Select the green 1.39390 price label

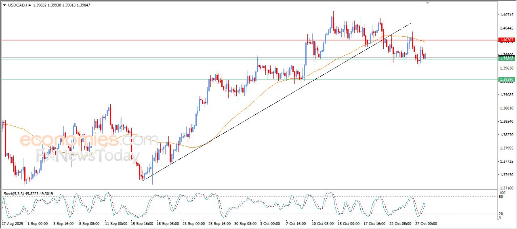click(x=506, y=80)
